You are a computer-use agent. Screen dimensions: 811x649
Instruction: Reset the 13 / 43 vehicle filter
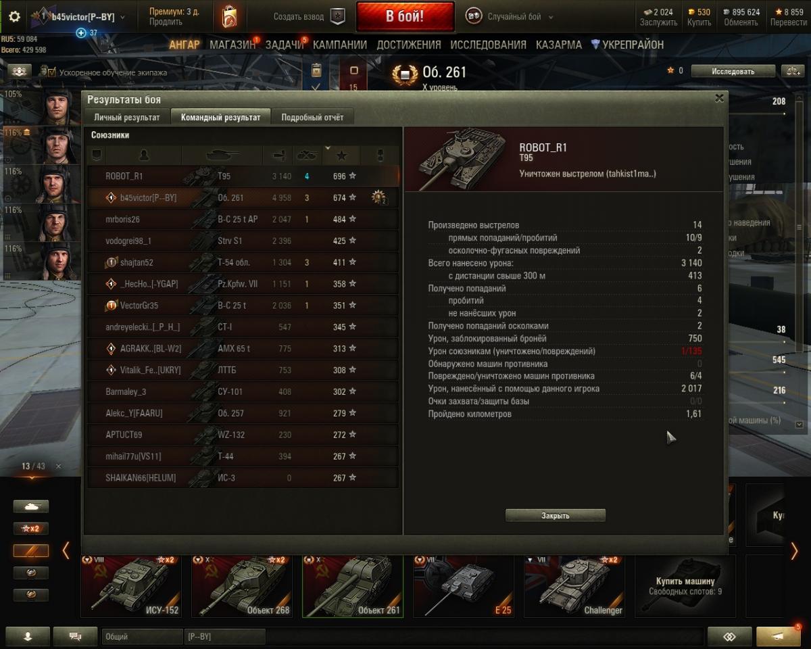pyautogui.click(x=58, y=466)
